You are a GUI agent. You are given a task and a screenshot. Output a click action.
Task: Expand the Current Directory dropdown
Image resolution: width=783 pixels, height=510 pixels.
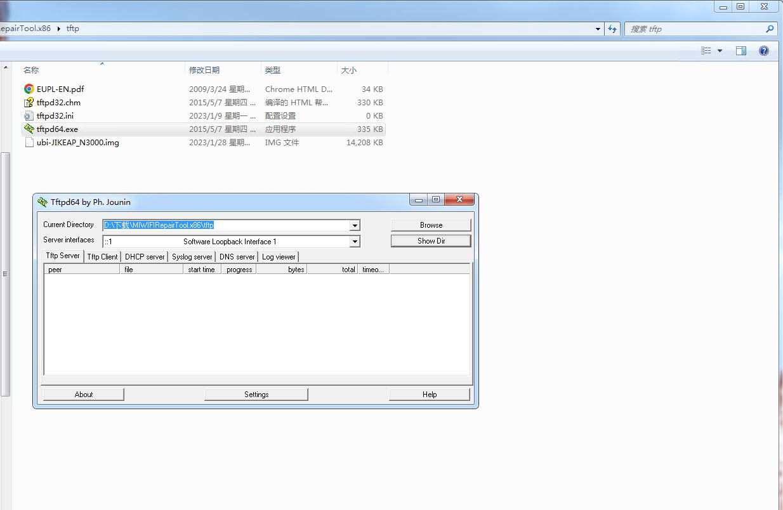(354, 225)
